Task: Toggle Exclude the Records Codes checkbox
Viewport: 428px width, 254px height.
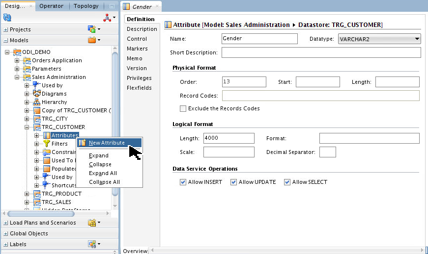Action: pyautogui.click(x=183, y=109)
